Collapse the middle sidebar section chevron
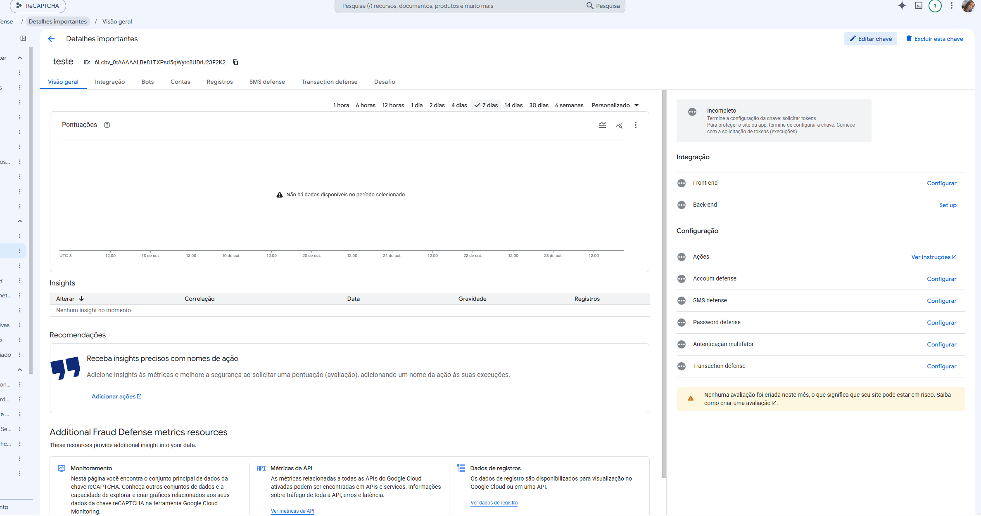 [20, 221]
